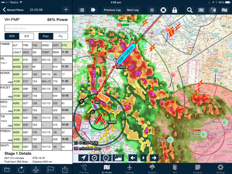The image size is (232, 174).
Task: Open stored plans folder icon
Action: point(7,170)
